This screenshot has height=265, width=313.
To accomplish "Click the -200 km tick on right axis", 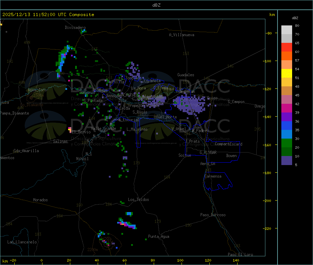I will tap(268, 201).
